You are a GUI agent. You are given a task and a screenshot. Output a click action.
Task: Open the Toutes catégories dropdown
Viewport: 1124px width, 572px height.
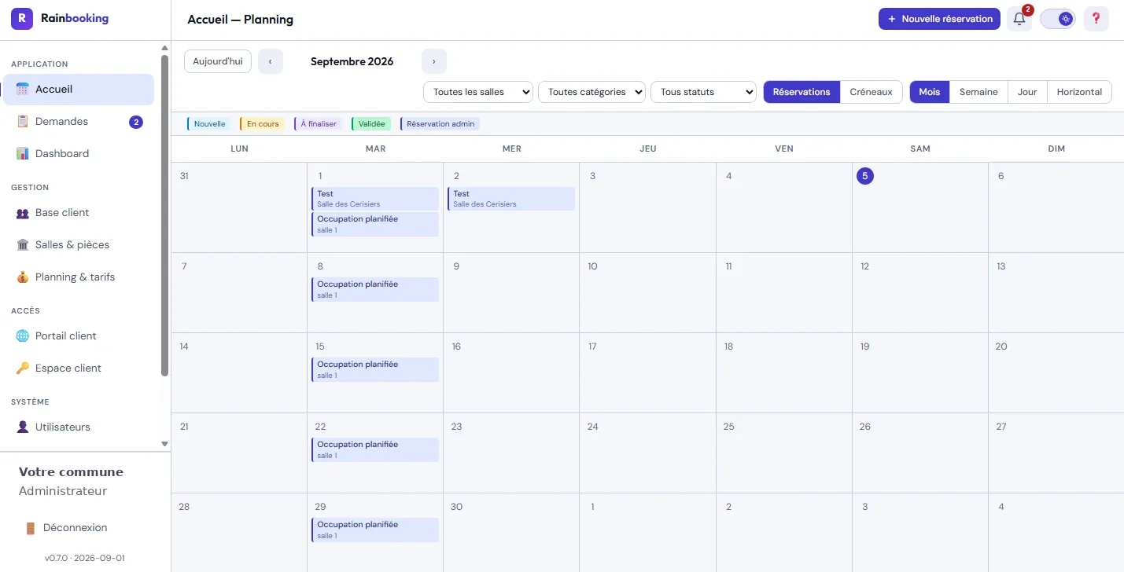(x=591, y=92)
